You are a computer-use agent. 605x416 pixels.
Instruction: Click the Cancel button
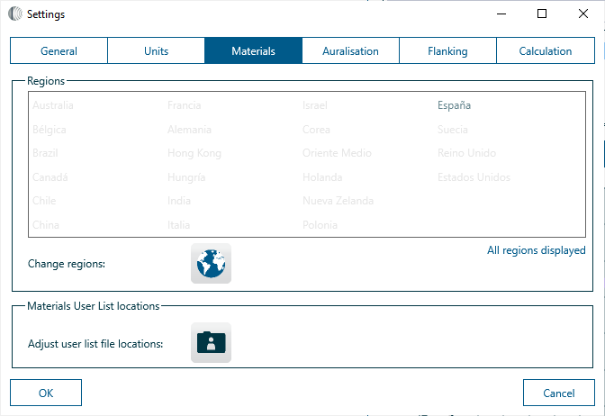click(x=559, y=393)
